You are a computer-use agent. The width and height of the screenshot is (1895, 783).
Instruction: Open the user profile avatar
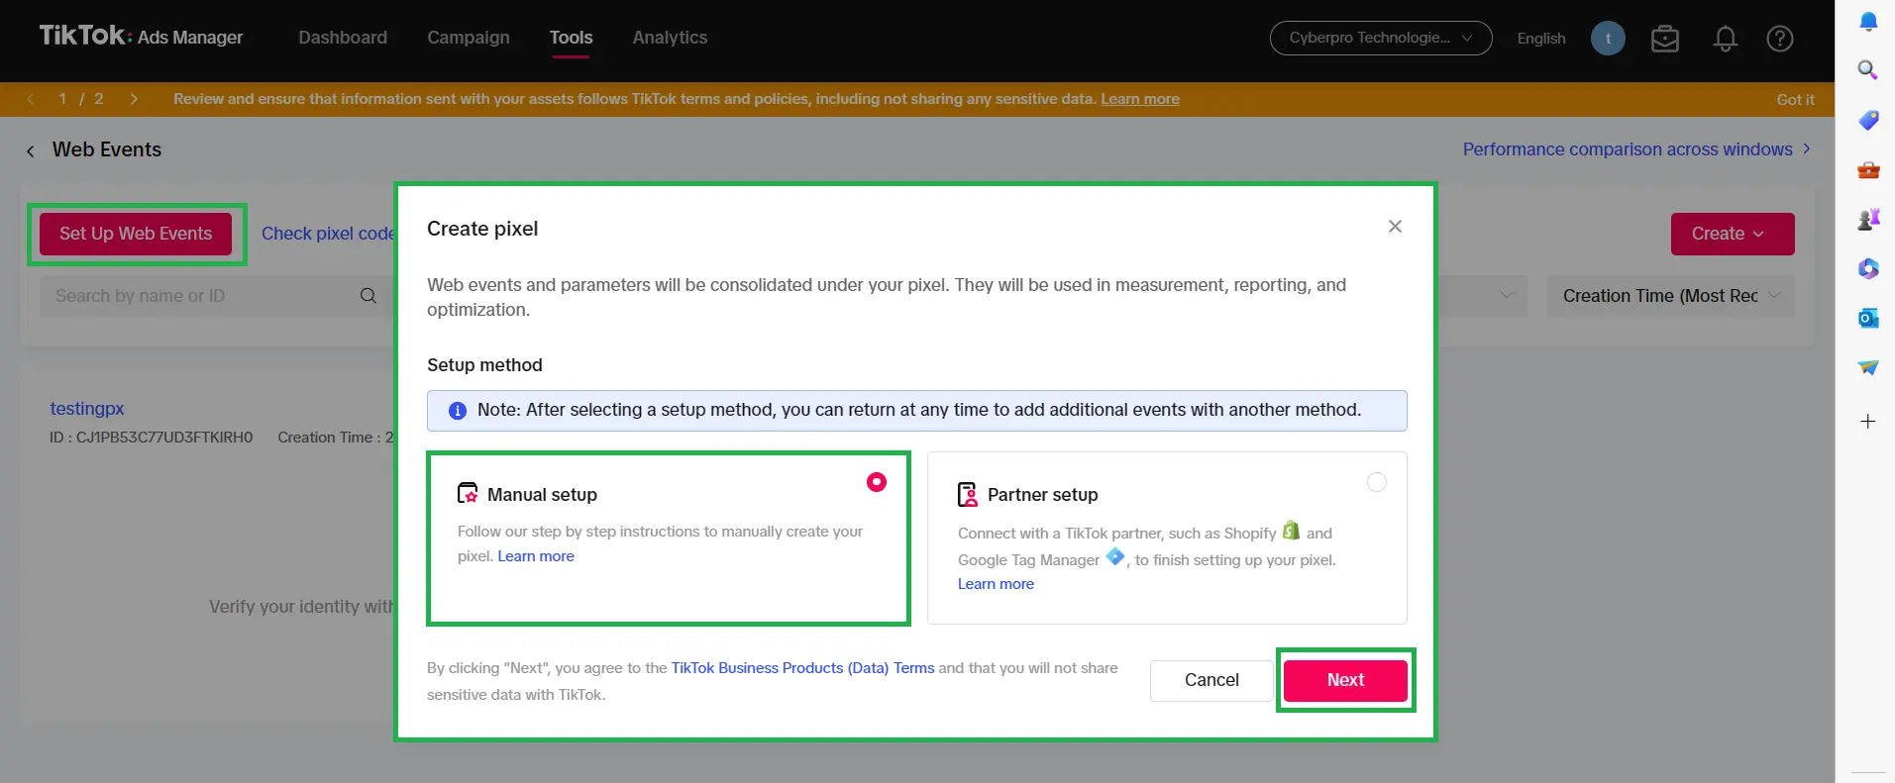tap(1608, 39)
